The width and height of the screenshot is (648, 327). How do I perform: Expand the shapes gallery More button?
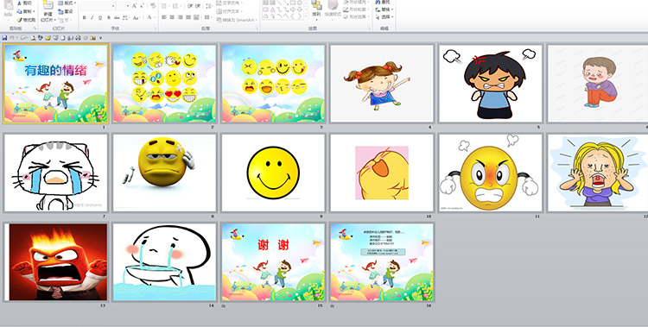pyautogui.click(x=306, y=16)
